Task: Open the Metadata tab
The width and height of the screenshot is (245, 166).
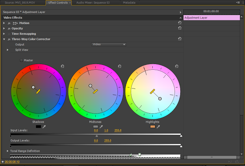Action: (129, 3)
